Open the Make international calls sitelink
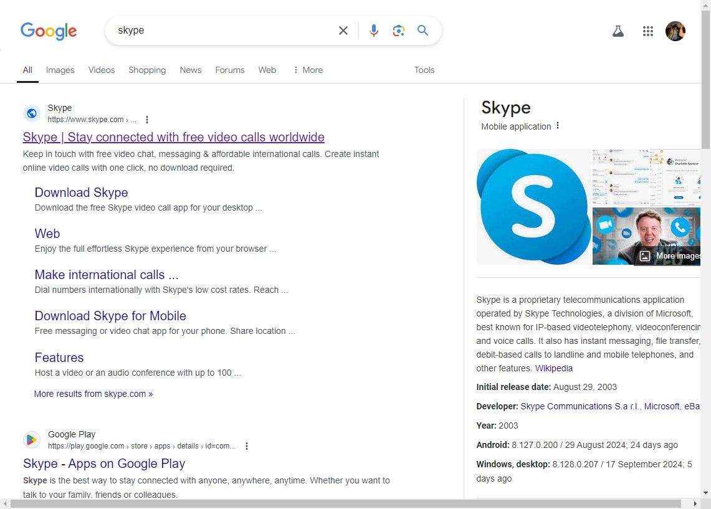711x509 pixels. [107, 275]
